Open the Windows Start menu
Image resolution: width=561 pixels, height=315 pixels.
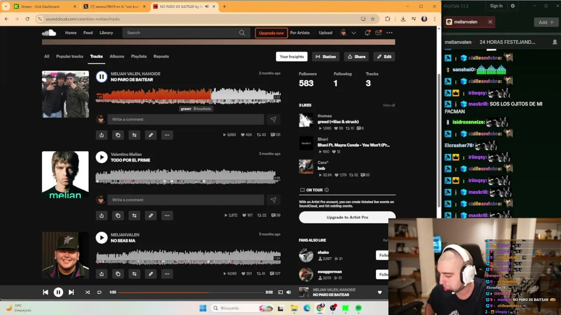pos(203,308)
